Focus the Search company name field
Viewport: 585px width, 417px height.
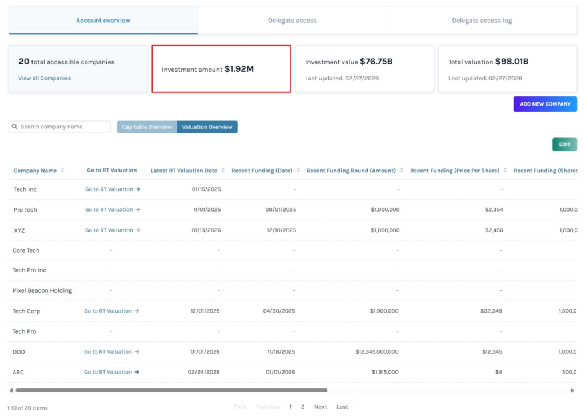tap(64, 127)
